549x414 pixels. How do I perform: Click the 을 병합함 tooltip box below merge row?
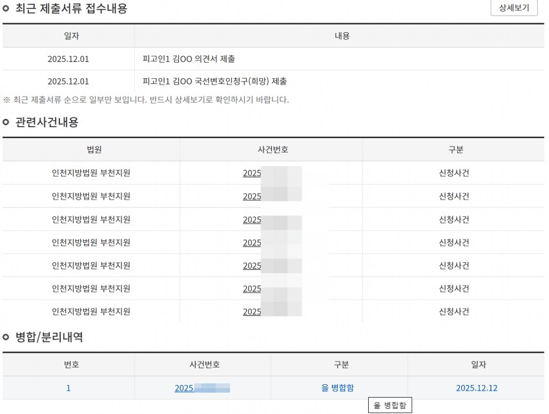pyautogui.click(x=389, y=405)
